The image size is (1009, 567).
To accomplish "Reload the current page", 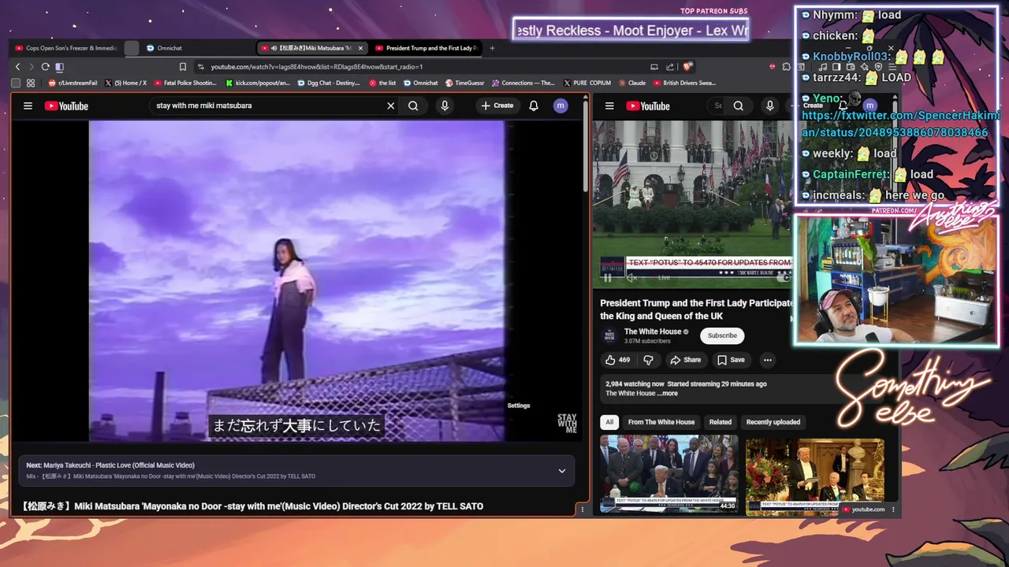I will point(45,67).
